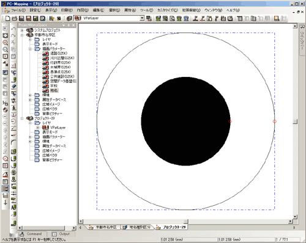Screen dimensions: 306x243
Task: Select the 地名 tree item
Action: pos(54,90)
